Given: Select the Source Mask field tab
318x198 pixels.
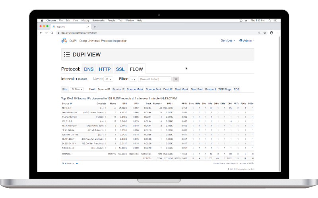Looking at the screenshot, I should click(135, 89).
